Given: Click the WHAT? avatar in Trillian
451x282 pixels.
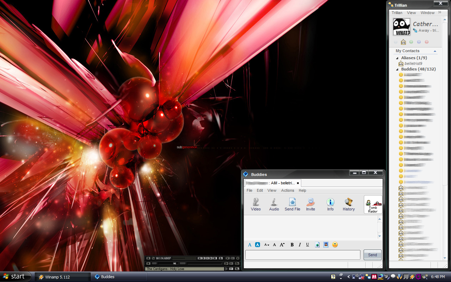Looking at the screenshot, I should 402,27.
